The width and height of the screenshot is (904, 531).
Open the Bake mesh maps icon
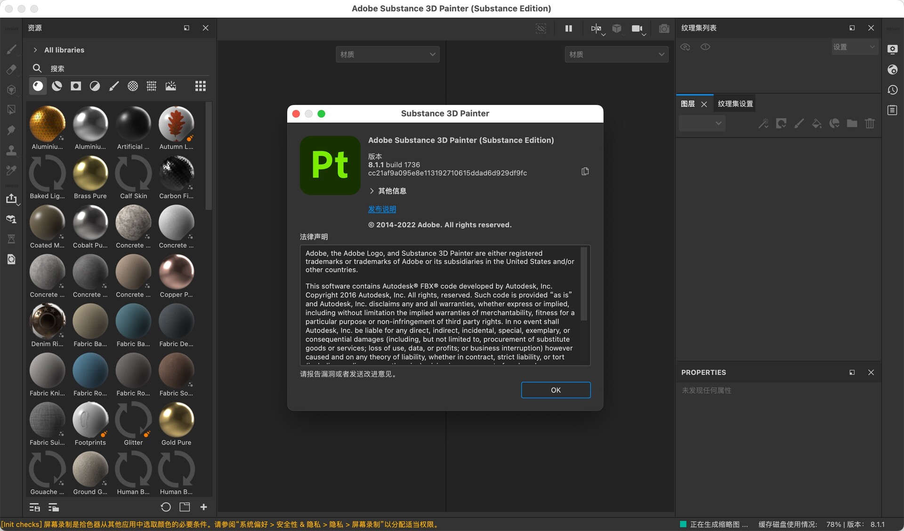tap(11, 219)
